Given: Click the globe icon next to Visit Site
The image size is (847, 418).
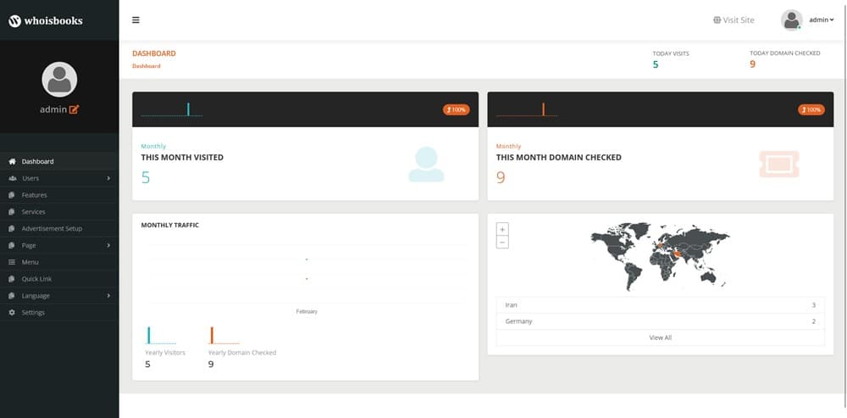Looking at the screenshot, I should point(717,20).
